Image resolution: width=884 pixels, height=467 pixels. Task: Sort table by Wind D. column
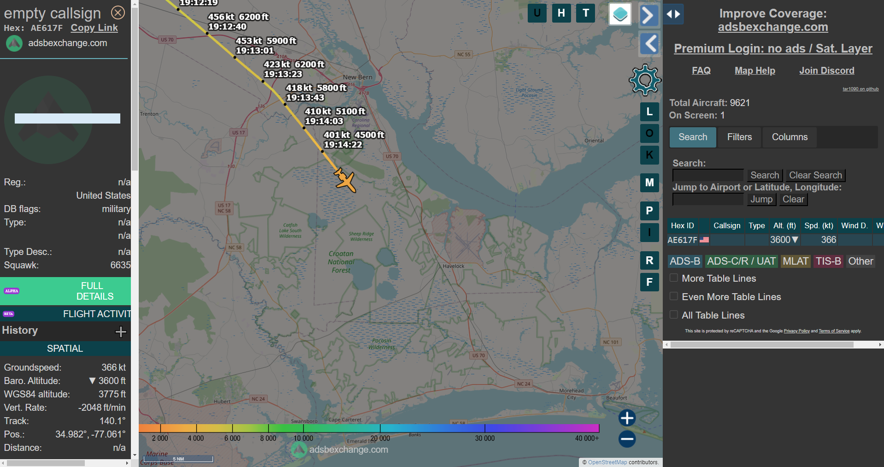854,225
